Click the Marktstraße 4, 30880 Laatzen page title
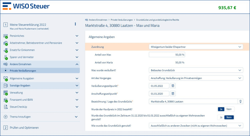250x136 pixels. click(x=122, y=26)
